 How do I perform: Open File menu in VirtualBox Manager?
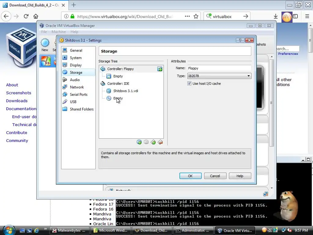44,32
